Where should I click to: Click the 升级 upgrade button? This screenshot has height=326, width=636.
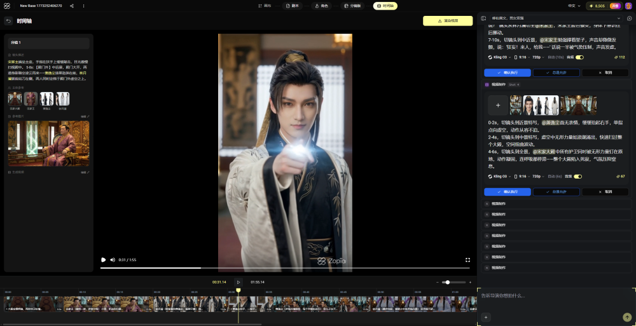(615, 6)
